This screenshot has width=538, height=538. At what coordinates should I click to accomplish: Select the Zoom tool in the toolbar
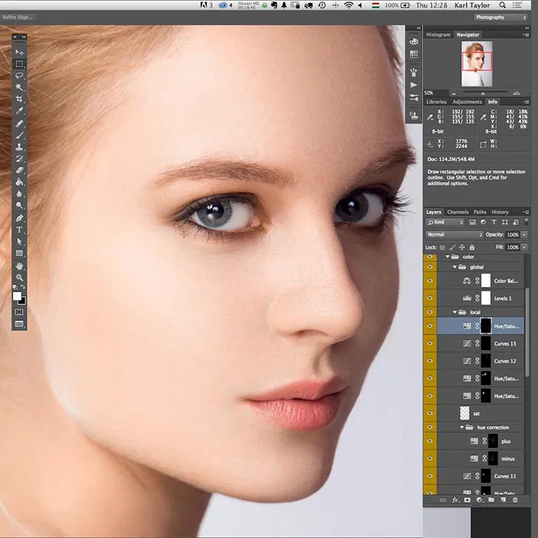coord(20,277)
